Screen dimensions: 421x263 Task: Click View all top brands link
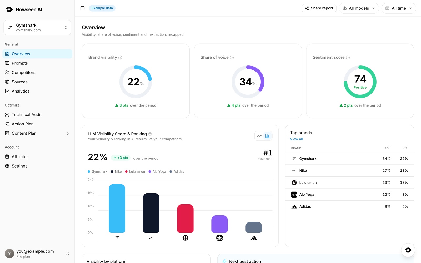point(296,139)
